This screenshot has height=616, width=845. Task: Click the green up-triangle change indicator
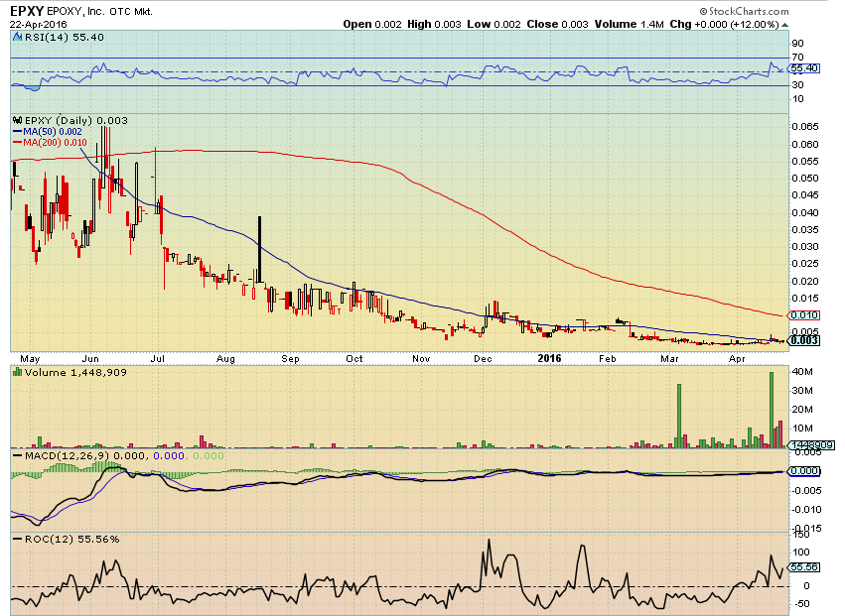click(x=784, y=25)
